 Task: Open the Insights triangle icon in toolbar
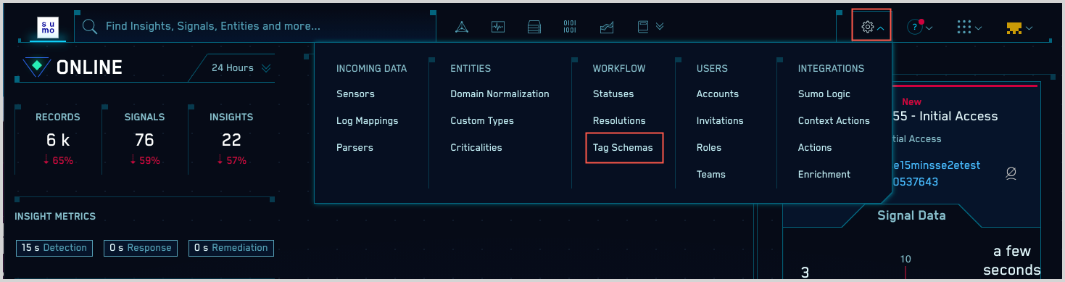click(x=461, y=28)
